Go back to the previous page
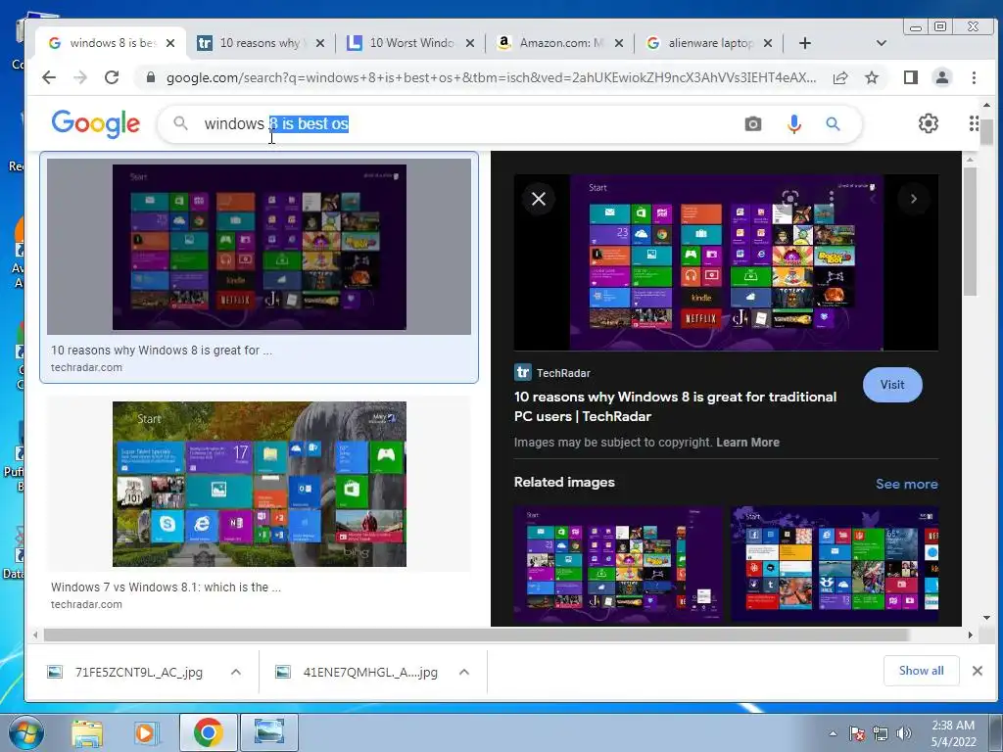1003x752 pixels. pos(49,78)
